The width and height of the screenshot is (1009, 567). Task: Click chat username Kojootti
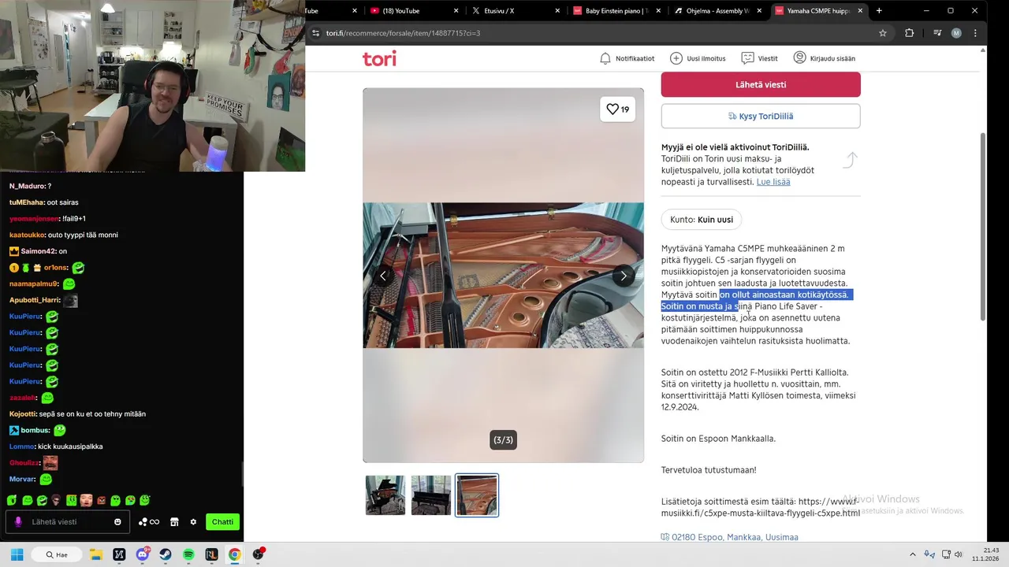click(x=22, y=414)
